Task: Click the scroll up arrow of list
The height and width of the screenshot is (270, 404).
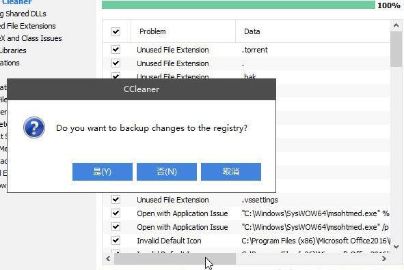Action: [x=396, y=25]
